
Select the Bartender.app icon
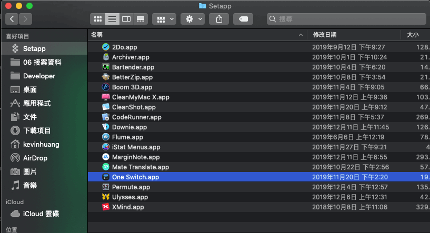coord(106,67)
